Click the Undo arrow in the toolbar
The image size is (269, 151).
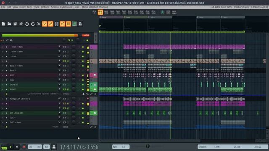(27, 24)
